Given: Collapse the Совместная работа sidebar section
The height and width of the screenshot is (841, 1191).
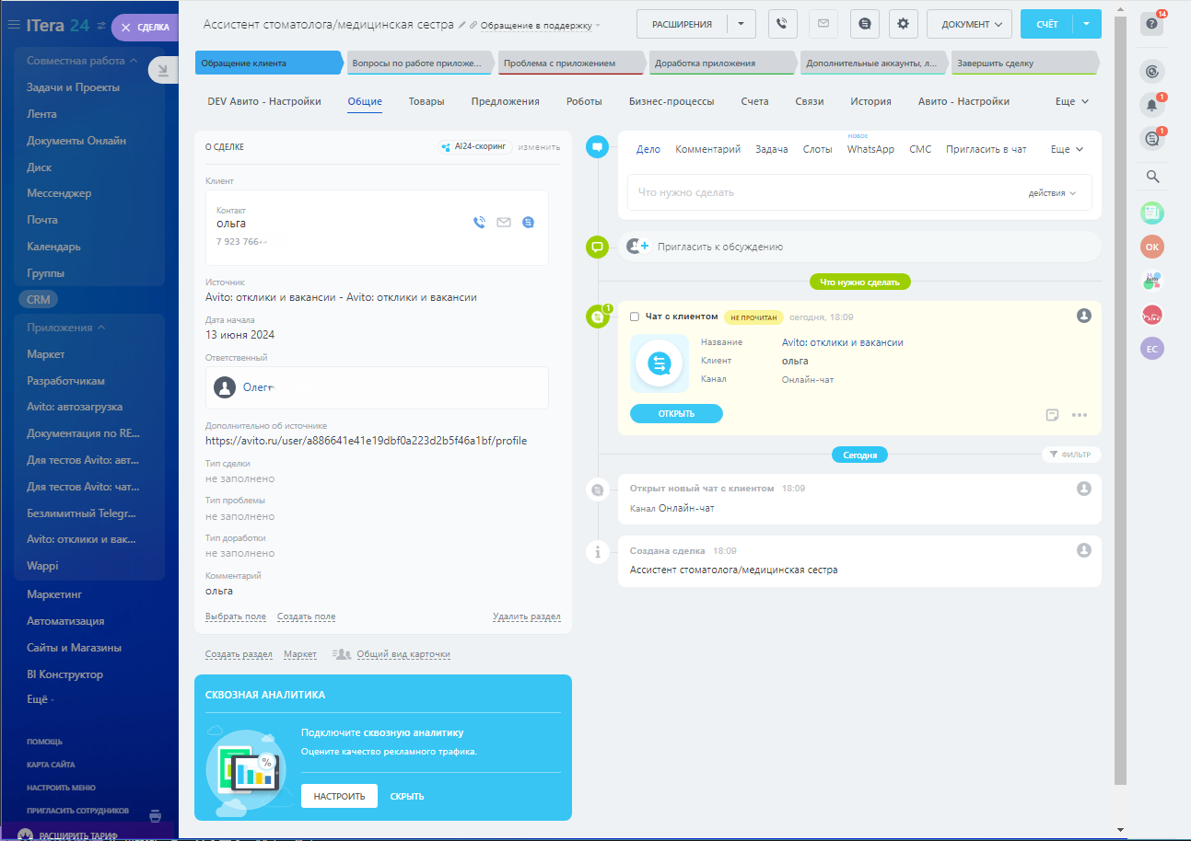Looking at the screenshot, I should tap(134, 61).
